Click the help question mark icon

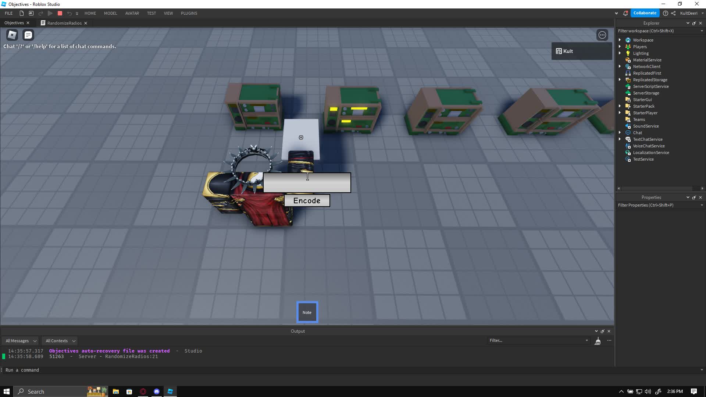tap(665, 13)
